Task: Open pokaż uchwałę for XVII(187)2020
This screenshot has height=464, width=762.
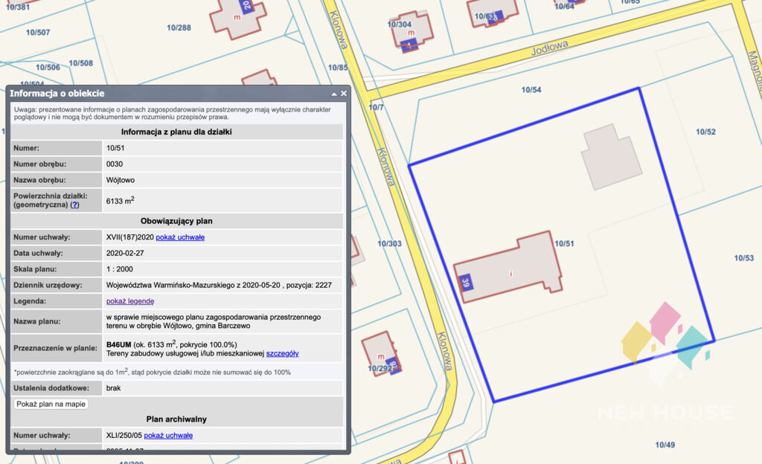Action: [x=180, y=237]
